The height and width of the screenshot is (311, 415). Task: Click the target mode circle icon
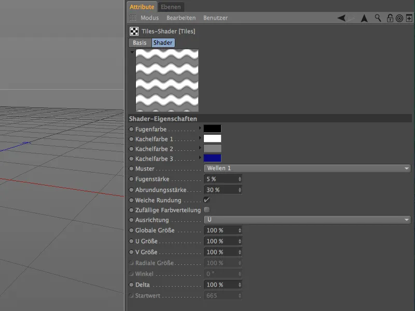tap(399, 18)
